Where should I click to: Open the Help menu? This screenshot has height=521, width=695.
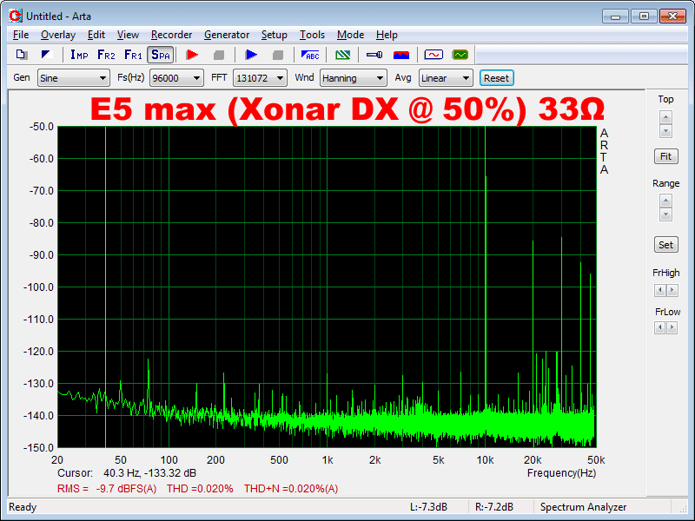pyautogui.click(x=387, y=35)
